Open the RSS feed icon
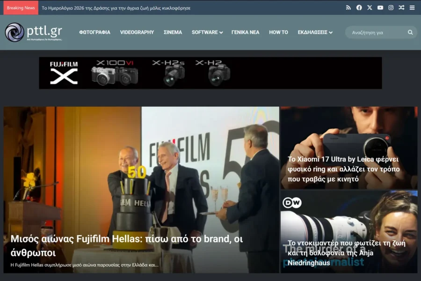421x281 pixels. coord(348,7)
